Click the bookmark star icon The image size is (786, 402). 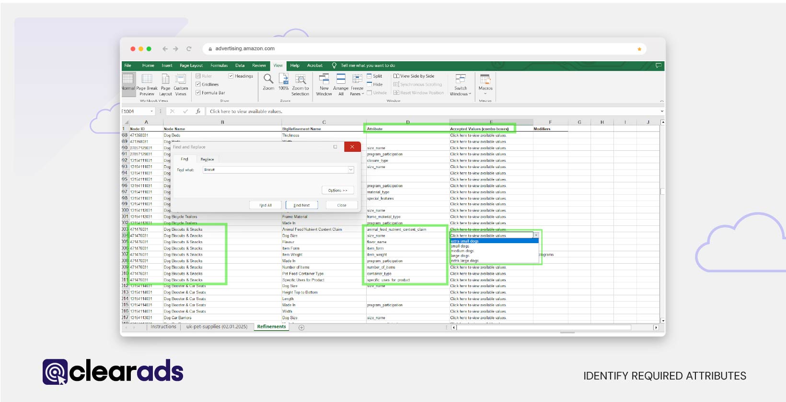(639, 49)
